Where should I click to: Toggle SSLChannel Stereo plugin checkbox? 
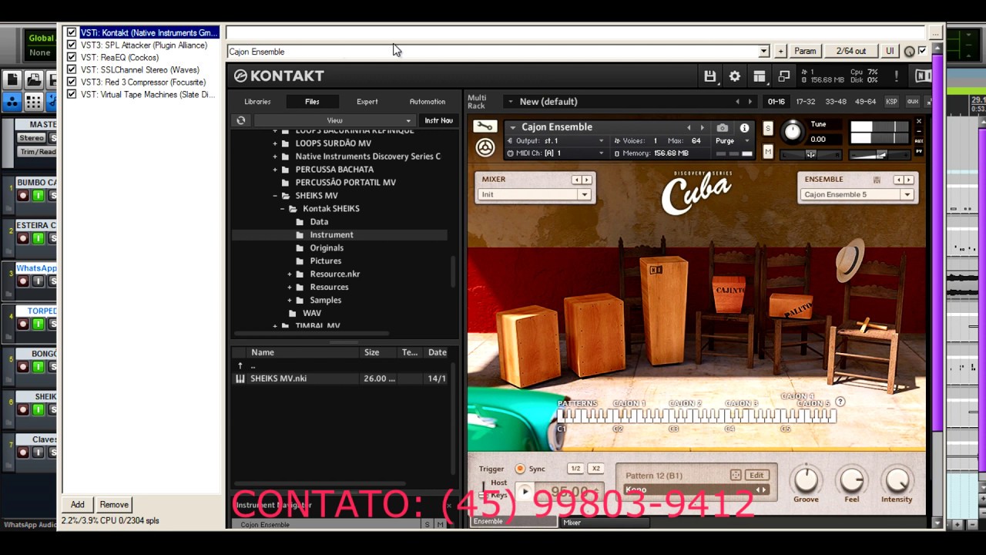pos(72,69)
